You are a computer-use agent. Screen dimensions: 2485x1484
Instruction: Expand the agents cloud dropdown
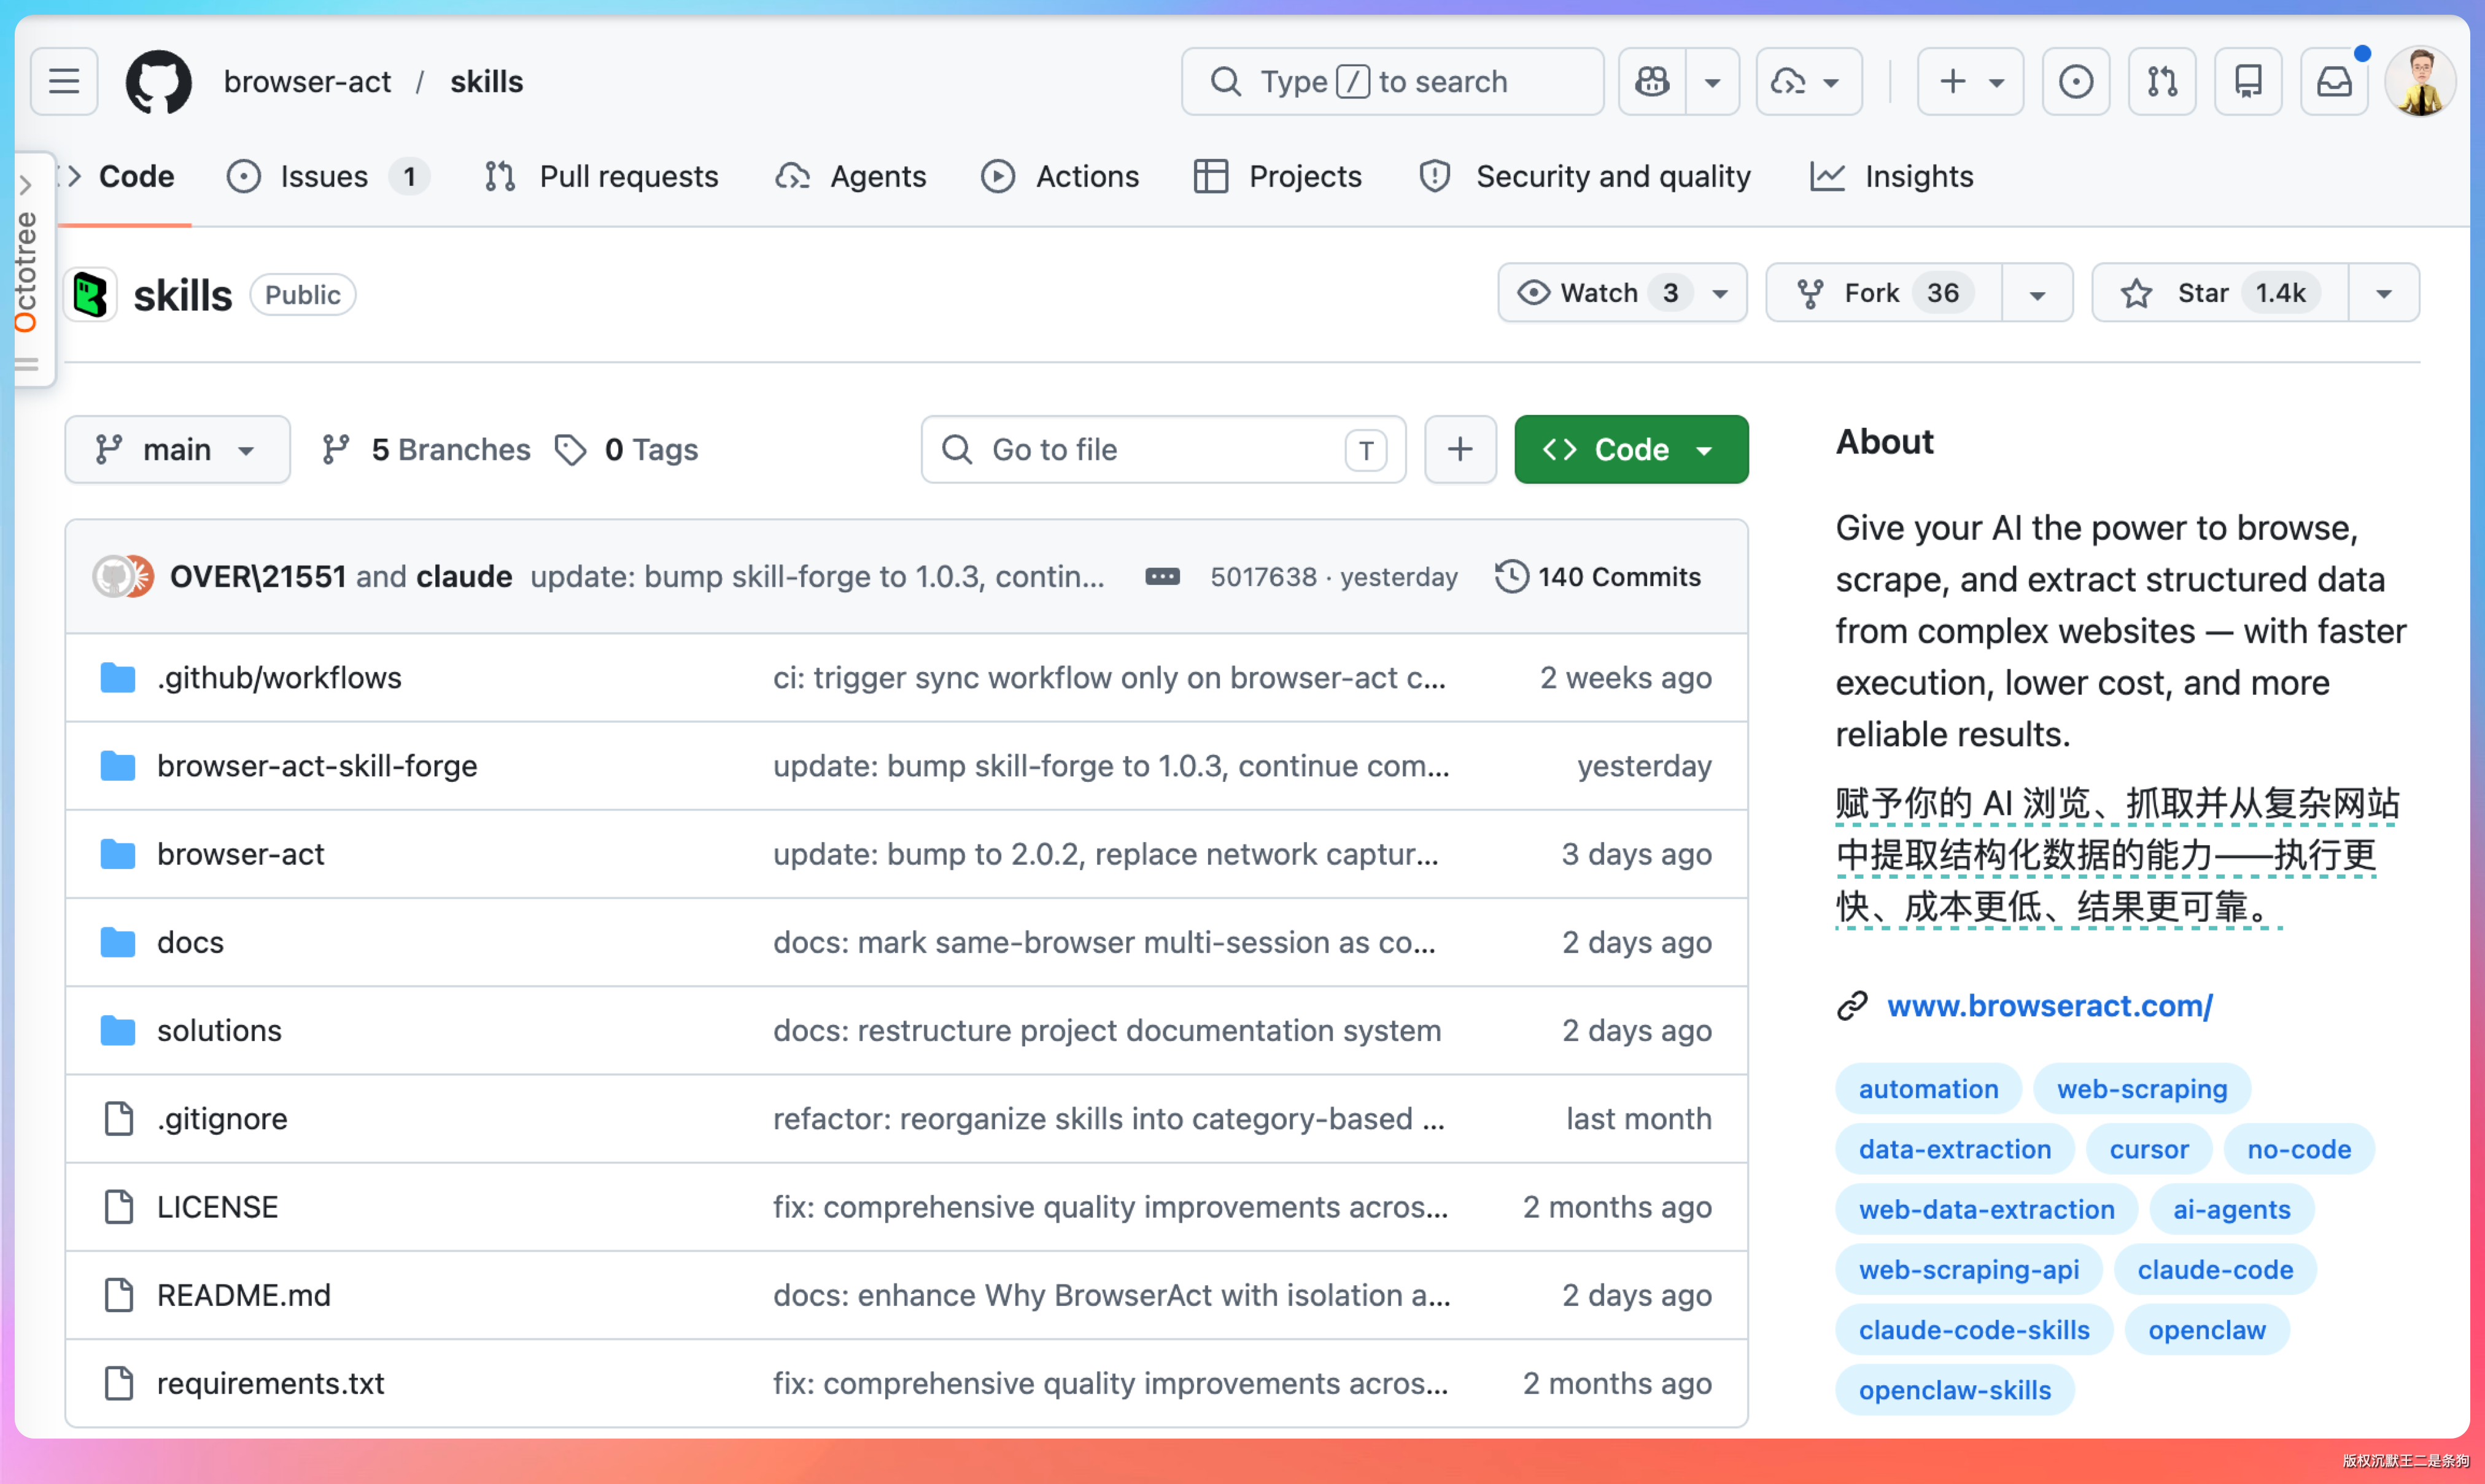click(1831, 82)
